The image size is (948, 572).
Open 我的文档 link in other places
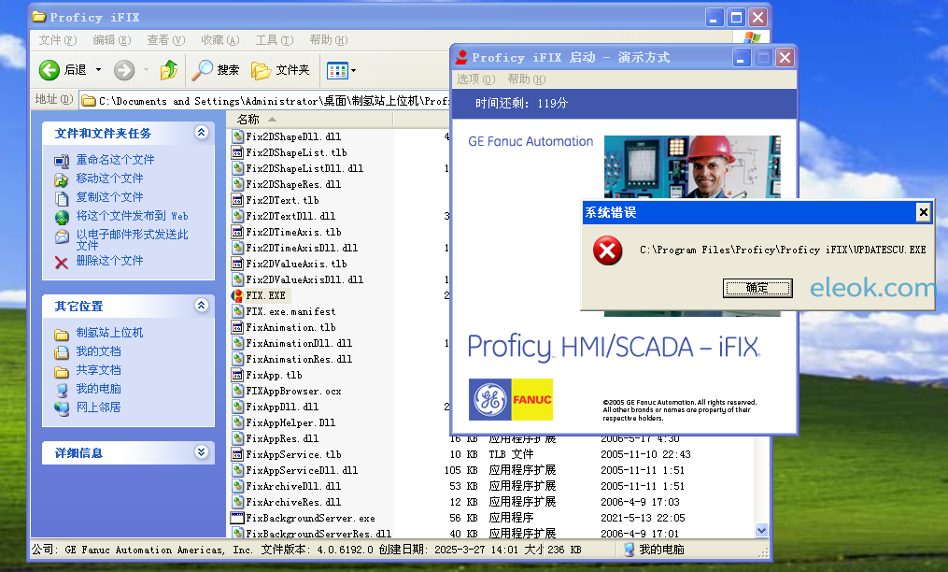(99, 351)
